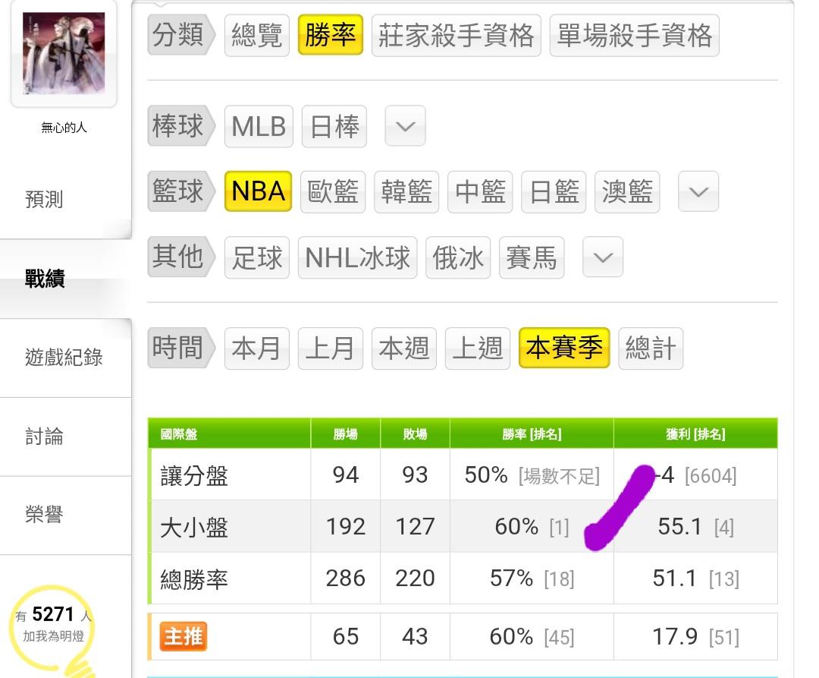Select 日棒 league filter

(334, 127)
